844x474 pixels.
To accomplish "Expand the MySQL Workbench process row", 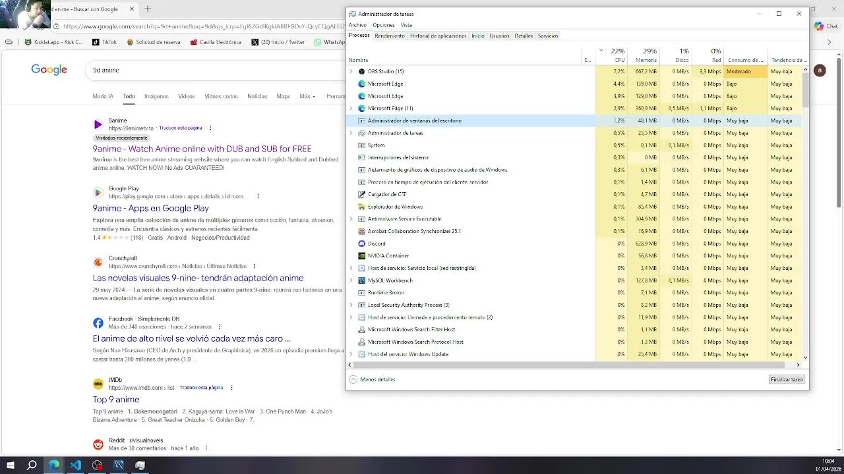I will click(351, 280).
